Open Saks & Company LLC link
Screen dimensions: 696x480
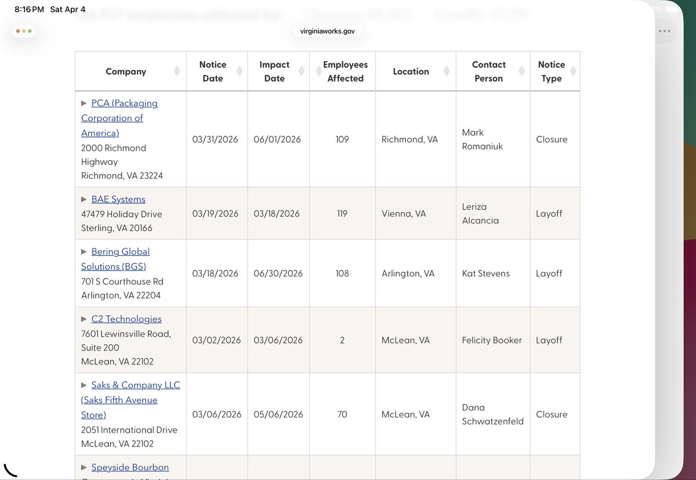tap(130, 400)
